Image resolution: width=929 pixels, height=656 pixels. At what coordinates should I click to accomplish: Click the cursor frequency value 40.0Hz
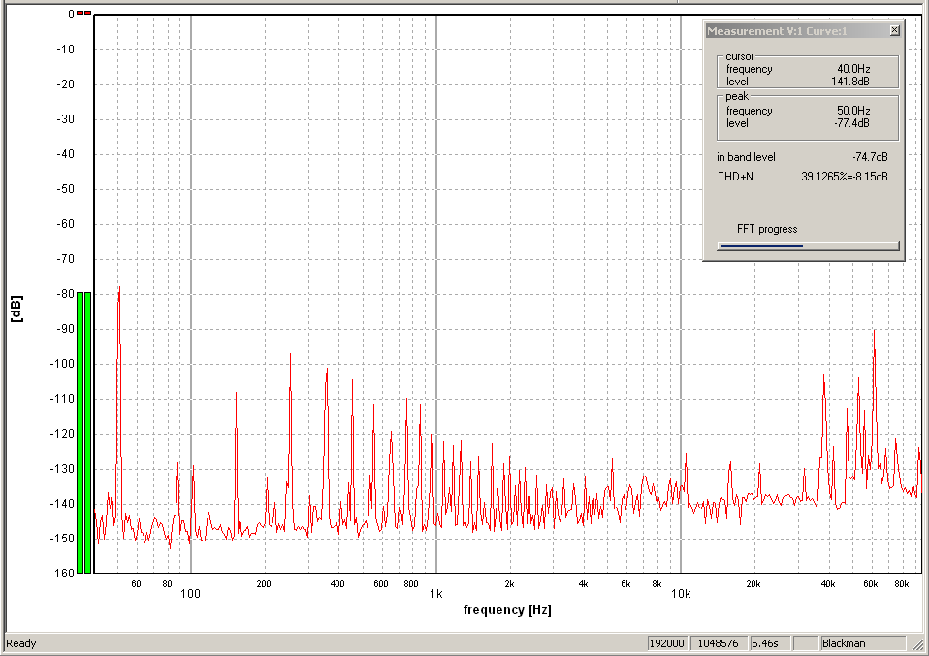[x=852, y=69]
